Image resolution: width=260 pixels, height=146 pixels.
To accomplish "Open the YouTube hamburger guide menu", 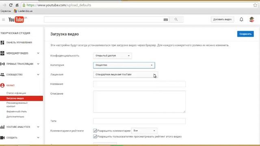I will pos(4,19).
